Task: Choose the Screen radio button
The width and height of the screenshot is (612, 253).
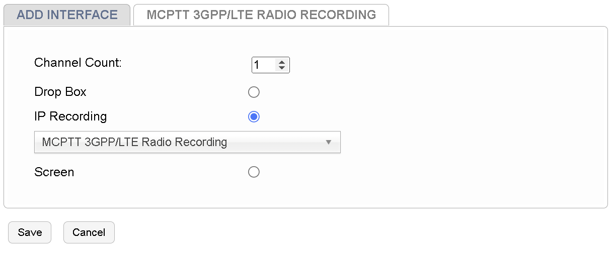Action: pyautogui.click(x=254, y=172)
